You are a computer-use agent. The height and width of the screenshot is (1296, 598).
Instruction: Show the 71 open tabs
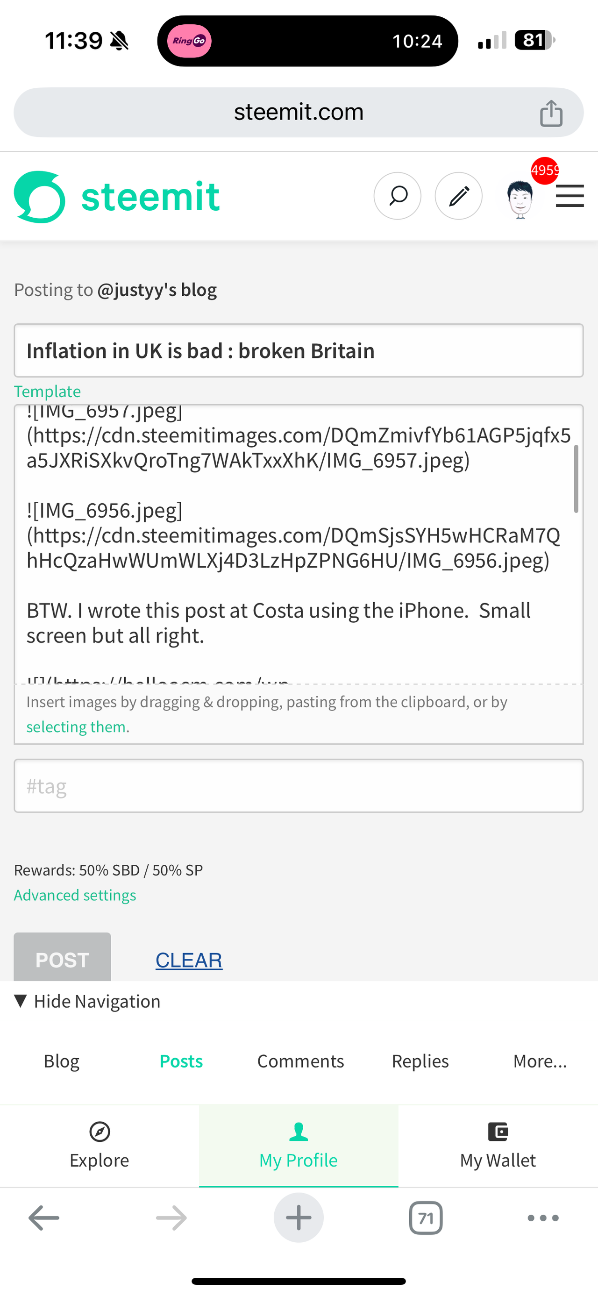tap(426, 1218)
